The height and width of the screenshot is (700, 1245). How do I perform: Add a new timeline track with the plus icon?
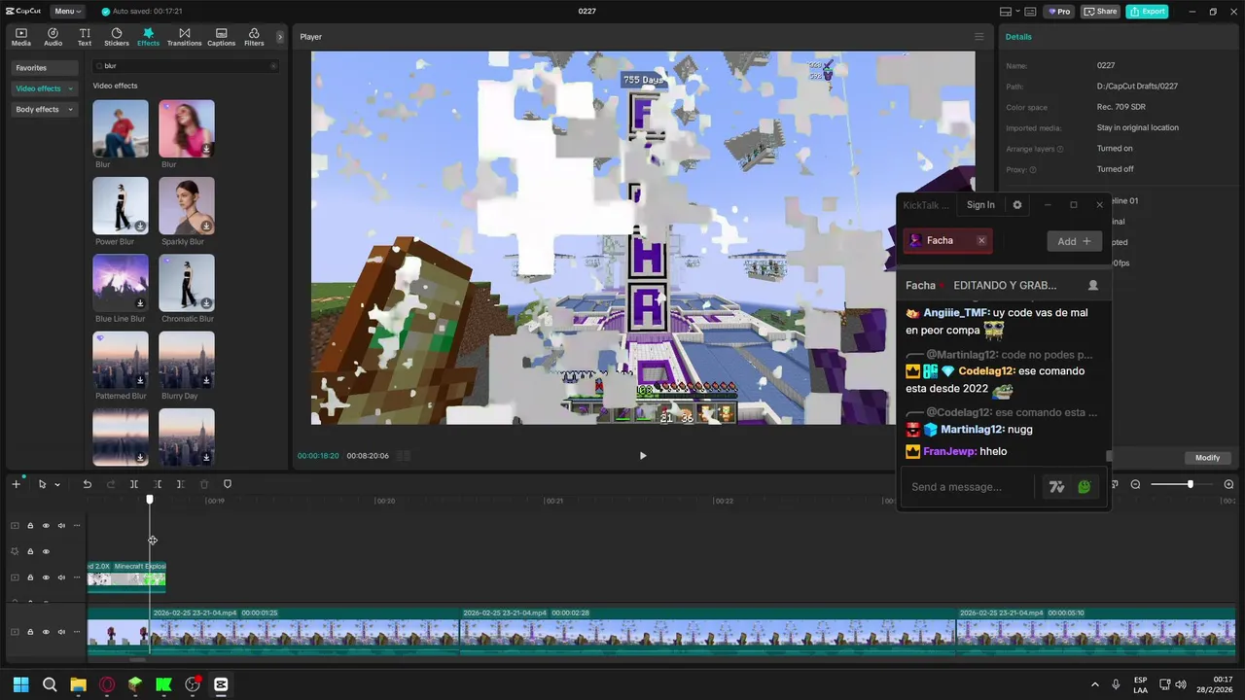(x=16, y=484)
